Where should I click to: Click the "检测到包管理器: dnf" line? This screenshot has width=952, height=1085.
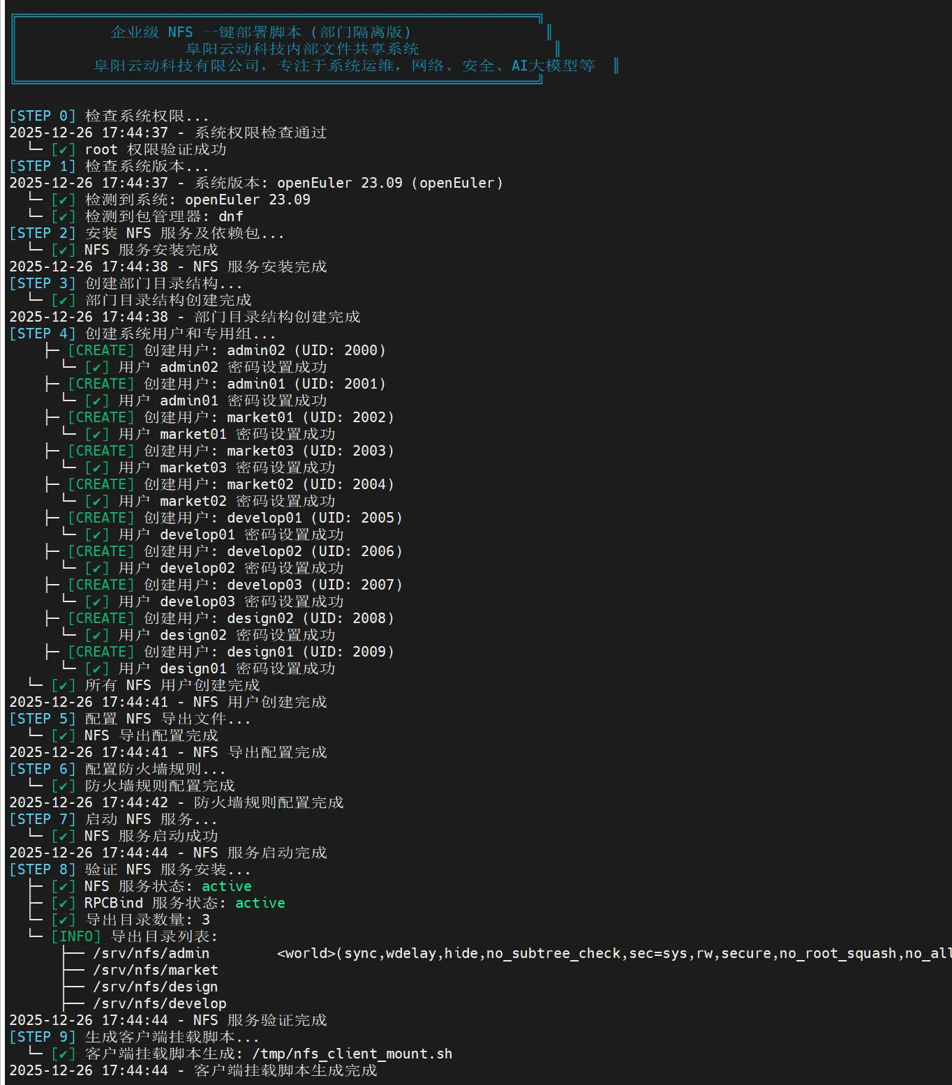click(x=164, y=216)
